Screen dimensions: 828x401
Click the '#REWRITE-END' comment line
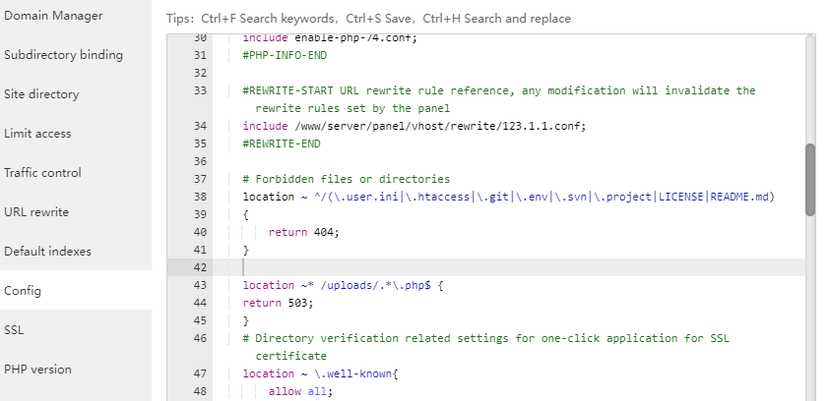pyautogui.click(x=282, y=143)
